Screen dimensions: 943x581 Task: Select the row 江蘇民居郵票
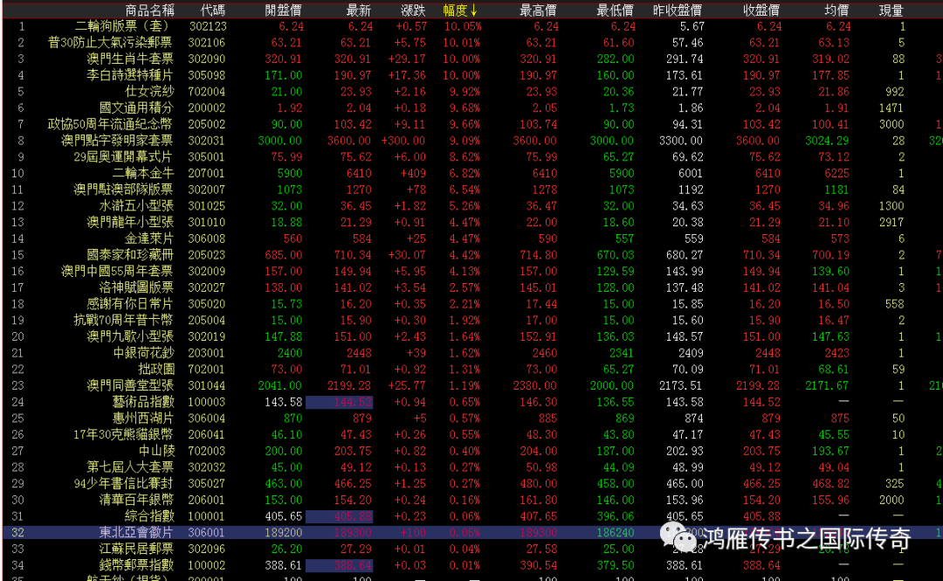pyautogui.click(x=472, y=549)
